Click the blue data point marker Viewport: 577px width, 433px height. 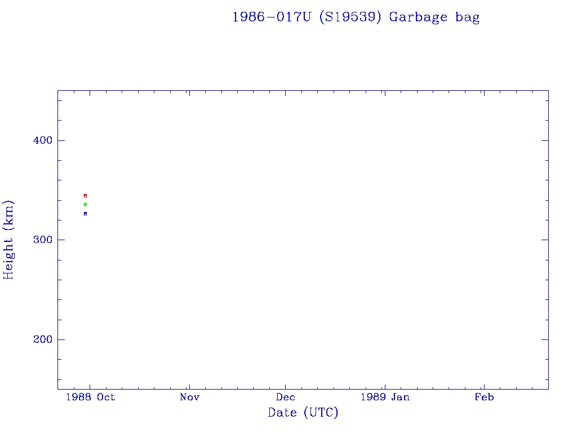pyautogui.click(x=85, y=214)
